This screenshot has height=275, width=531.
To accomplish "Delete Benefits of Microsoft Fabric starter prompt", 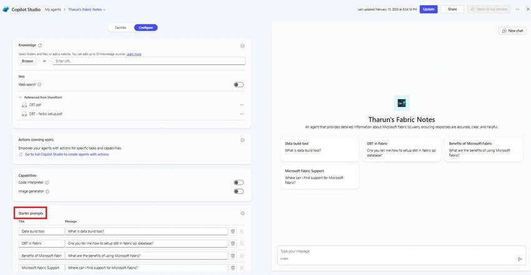I will point(233,256).
